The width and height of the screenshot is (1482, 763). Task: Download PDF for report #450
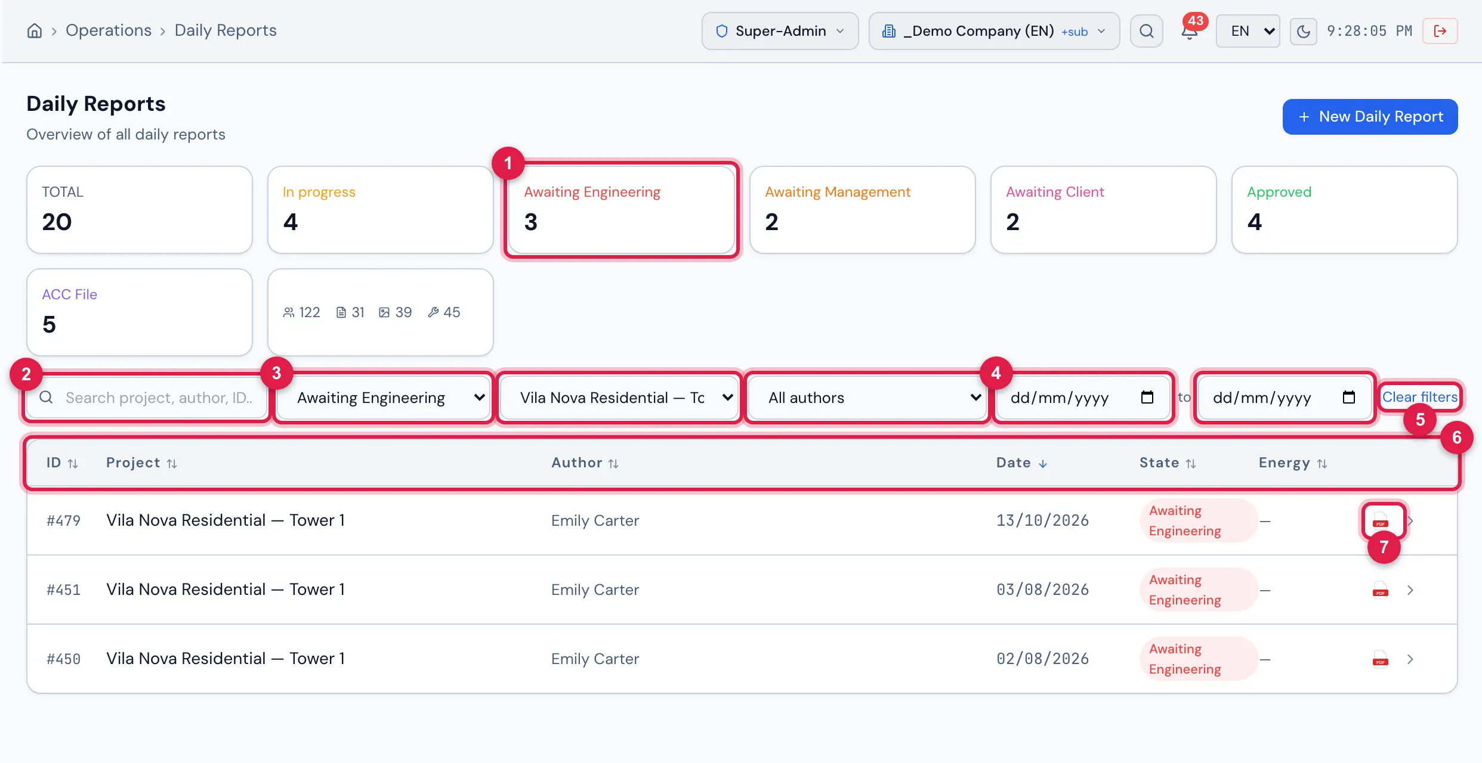(x=1381, y=659)
